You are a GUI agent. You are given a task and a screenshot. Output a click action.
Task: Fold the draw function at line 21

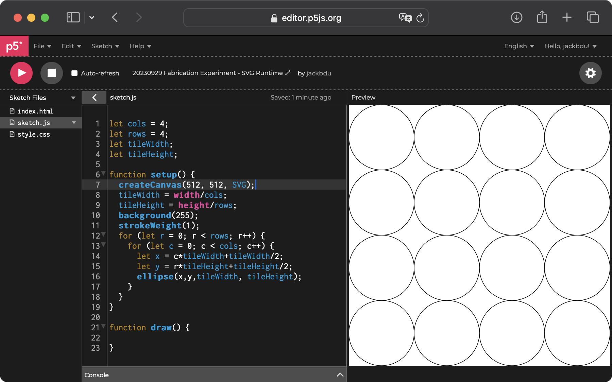[103, 327]
